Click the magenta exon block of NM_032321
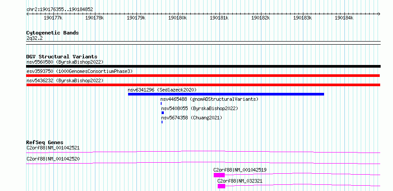The width and height of the screenshot is (393, 191). (222, 186)
